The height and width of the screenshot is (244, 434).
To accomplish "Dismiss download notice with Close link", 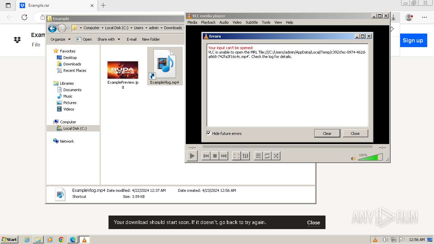I will click(314, 223).
